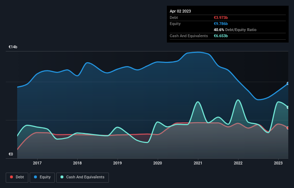Click the blue Equity legend dot
294x188 pixels.
click(x=35, y=177)
